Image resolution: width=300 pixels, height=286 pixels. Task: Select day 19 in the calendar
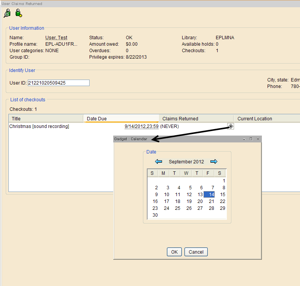point(186,201)
